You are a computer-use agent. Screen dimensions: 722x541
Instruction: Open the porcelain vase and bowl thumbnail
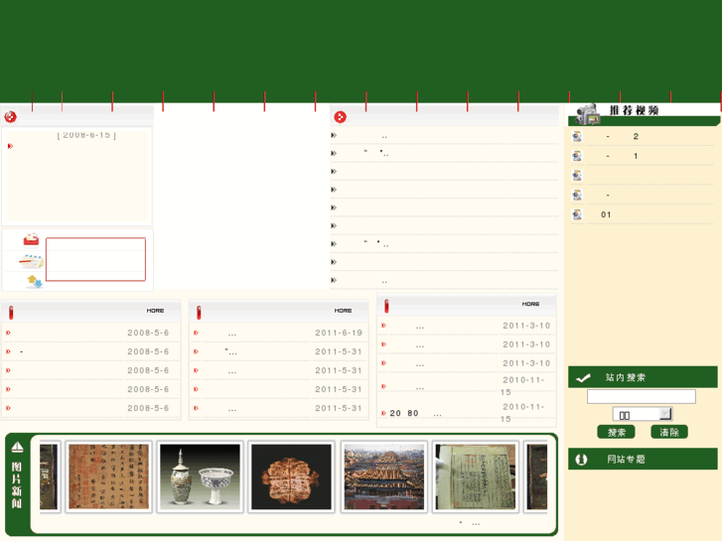coord(200,476)
